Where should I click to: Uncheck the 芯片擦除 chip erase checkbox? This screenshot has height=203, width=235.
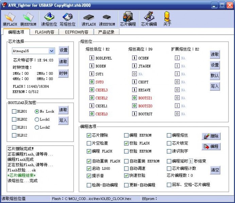tap(89, 135)
